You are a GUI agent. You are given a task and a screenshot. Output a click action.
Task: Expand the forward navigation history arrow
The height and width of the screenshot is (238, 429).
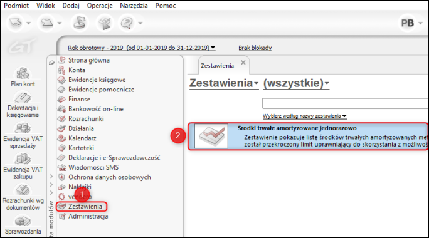60,24
